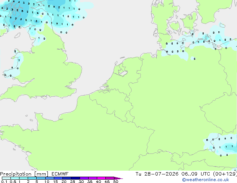
Task: Click the above-50 mm legend arrow tip
Action: (x=118, y=178)
